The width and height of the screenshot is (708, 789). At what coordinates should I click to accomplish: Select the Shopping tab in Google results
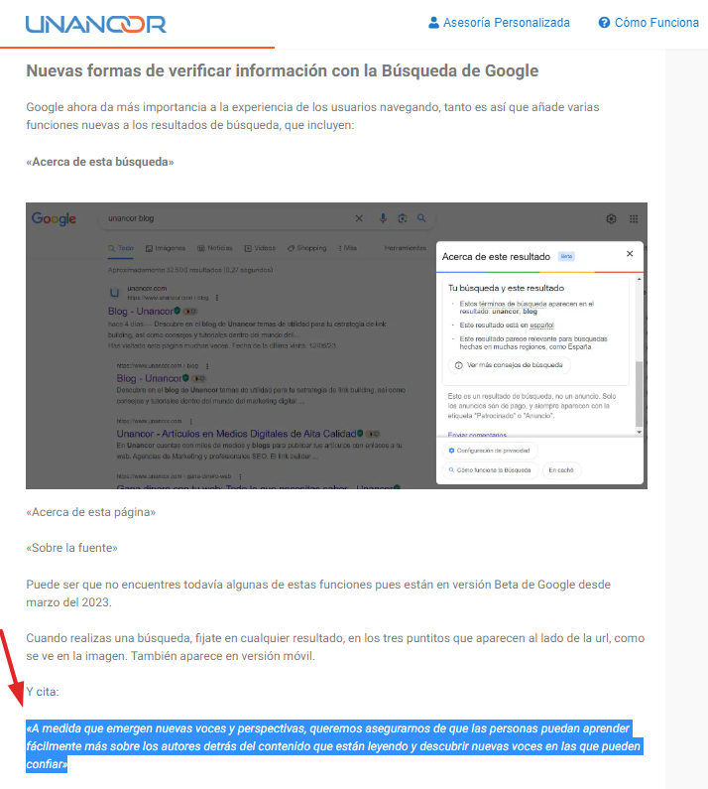pos(306,248)
